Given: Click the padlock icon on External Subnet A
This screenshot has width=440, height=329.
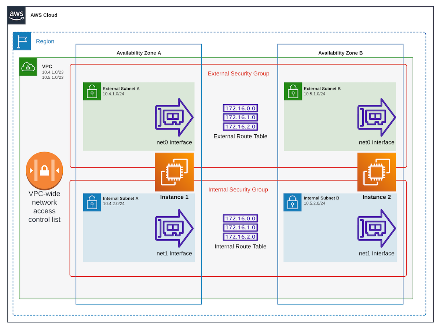Looking at the screenshot, I should point(92,91).
